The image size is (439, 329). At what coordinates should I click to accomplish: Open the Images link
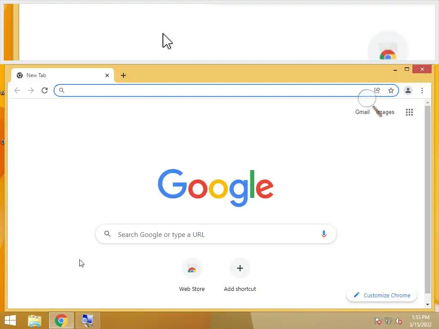(385, 112)
